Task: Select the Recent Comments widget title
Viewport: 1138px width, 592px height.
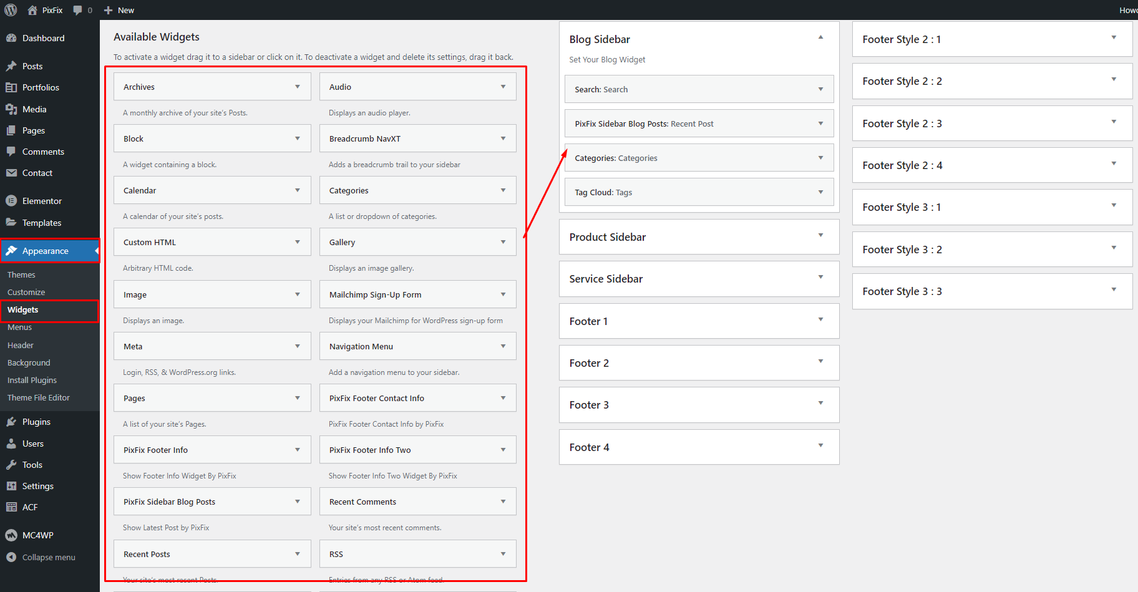Action: [362, 502]
